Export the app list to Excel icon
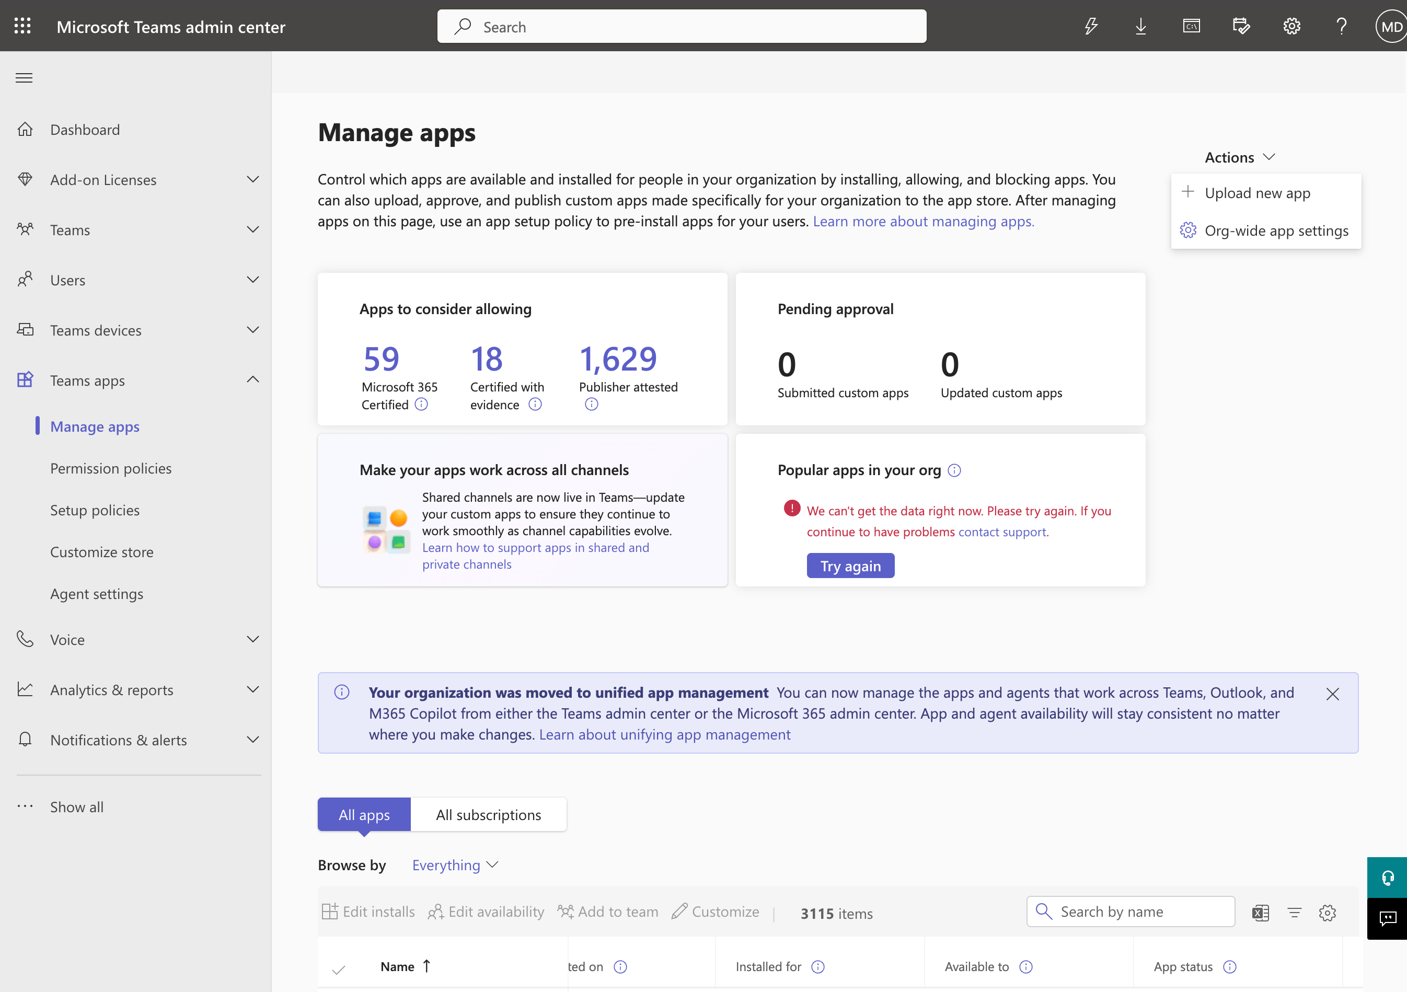This screenshot has width=1407, height=992. pos(1261,913)
